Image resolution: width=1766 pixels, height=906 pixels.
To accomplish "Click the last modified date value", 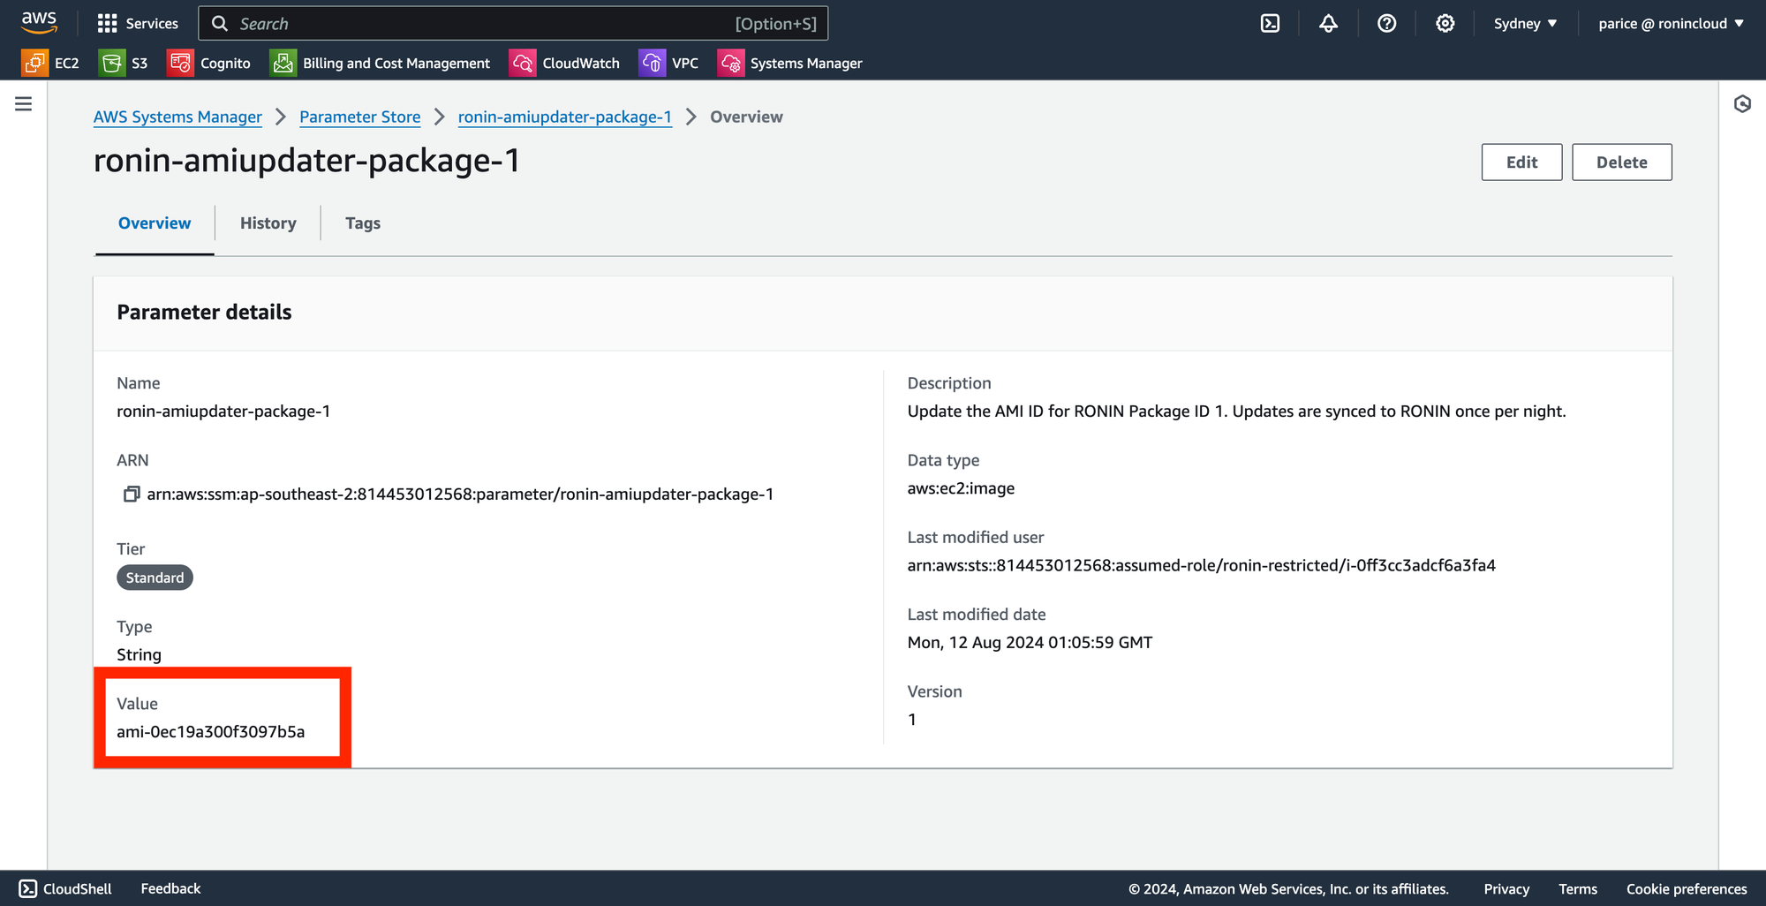I will (x=1030, y=643).
